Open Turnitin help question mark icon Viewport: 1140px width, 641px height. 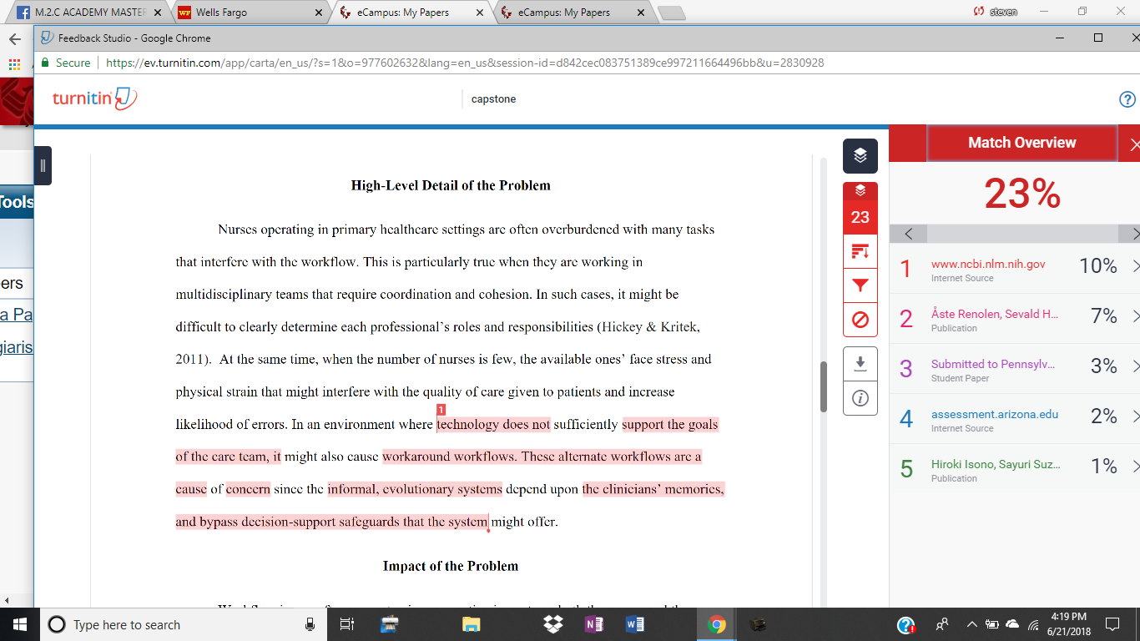(x=1127, y=99)
